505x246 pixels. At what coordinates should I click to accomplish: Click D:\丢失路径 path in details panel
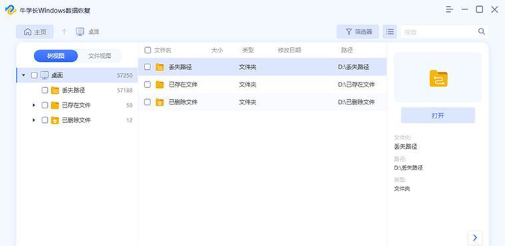(409, 168)
